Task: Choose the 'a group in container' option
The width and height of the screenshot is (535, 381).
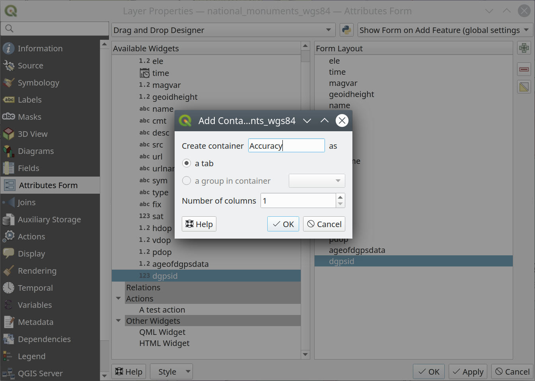Action: coord(187,181)
